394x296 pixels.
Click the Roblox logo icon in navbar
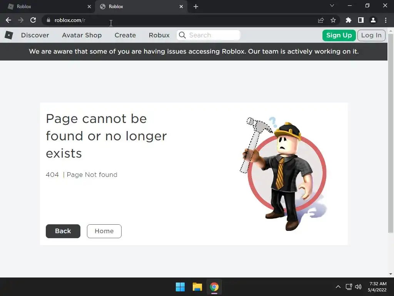tap(9, 35)
